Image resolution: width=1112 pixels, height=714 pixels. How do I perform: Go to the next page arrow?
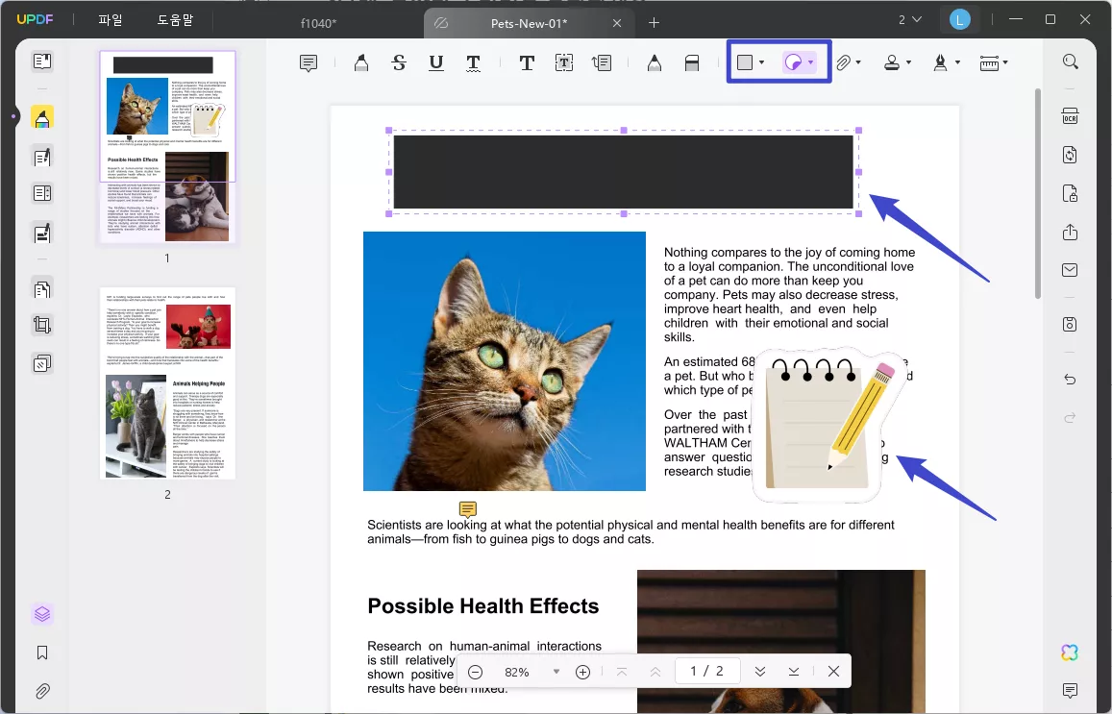(760, 672)
